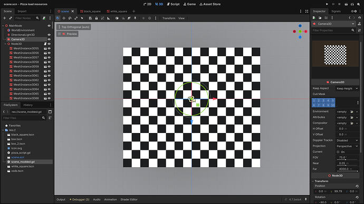The image size is (364, 204).
Task: Run the current scene icon
Action: [346, 4]
